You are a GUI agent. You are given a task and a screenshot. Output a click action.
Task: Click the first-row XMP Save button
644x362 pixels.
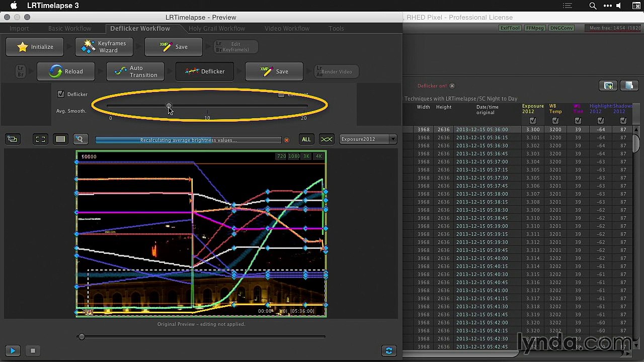174,47
